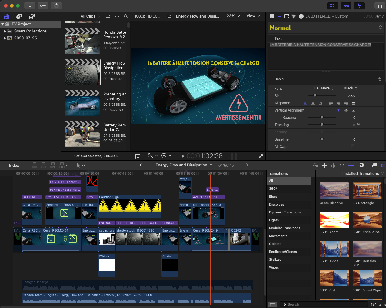Screen dimensions: 386x308
Task: Click the share export icon
Action: (x=380, y=6)
